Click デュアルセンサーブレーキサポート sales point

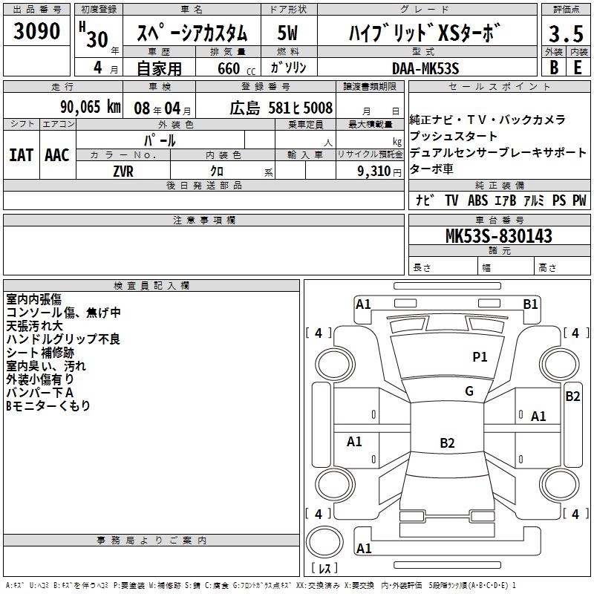point(497,152)
